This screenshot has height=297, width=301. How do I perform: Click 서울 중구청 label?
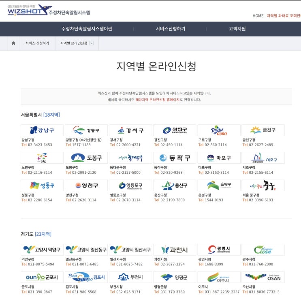pos(251,195)
